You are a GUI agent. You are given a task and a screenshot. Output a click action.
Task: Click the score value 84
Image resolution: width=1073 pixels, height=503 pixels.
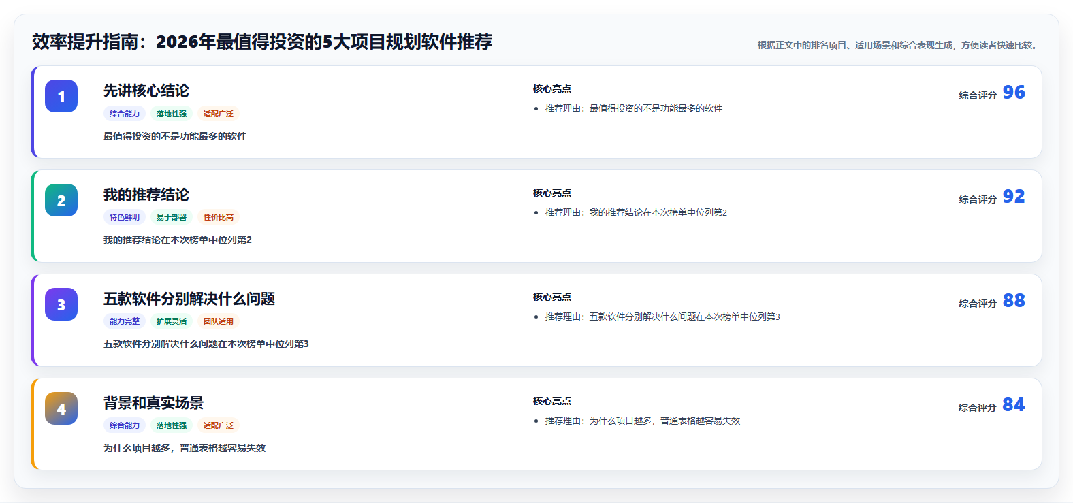tap(1014, 405)
